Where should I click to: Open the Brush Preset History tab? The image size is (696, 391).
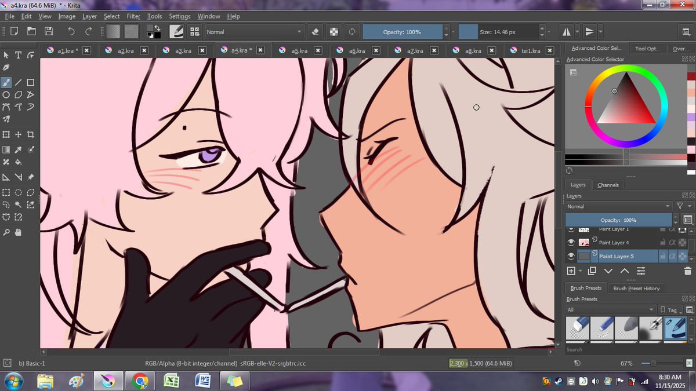[x=636, y=288]
